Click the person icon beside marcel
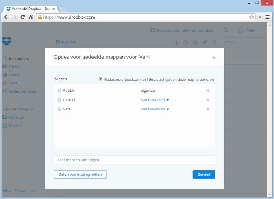 coord(59,99)
